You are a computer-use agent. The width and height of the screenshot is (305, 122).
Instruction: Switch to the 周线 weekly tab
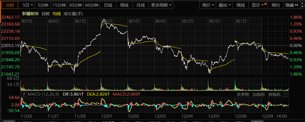(x=124, y=5)
